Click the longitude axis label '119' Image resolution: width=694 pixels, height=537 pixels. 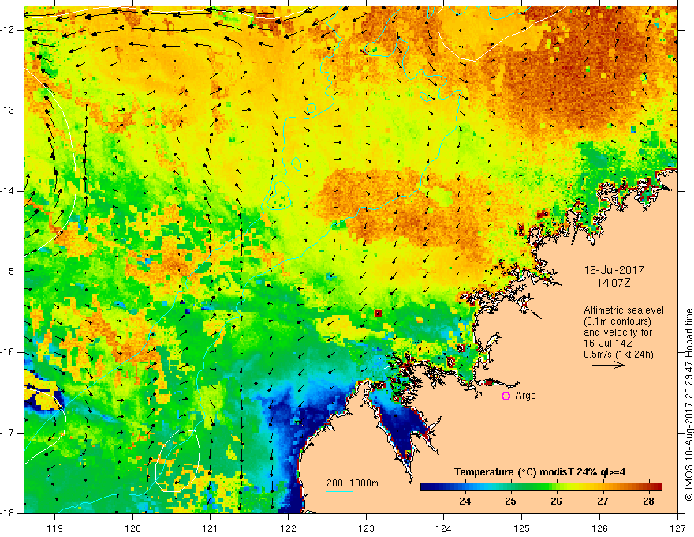coord(55,528)
